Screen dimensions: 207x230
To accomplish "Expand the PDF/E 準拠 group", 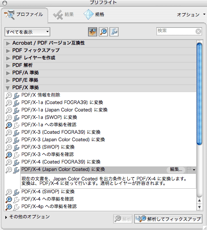I will click(8, 81).
